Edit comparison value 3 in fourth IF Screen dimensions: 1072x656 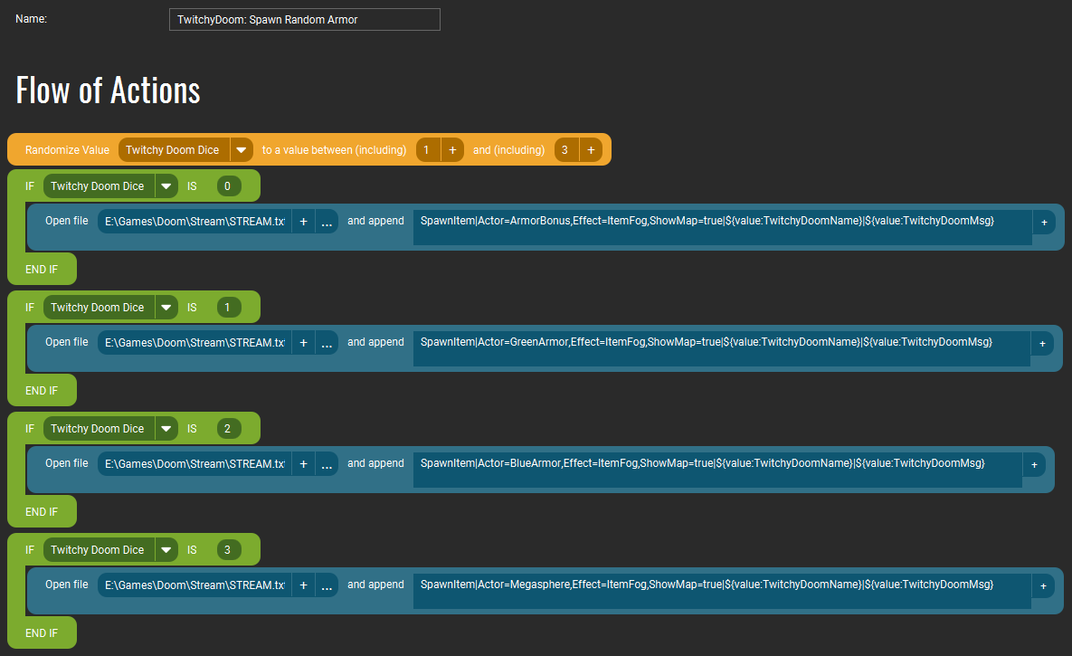click(228, 549)
